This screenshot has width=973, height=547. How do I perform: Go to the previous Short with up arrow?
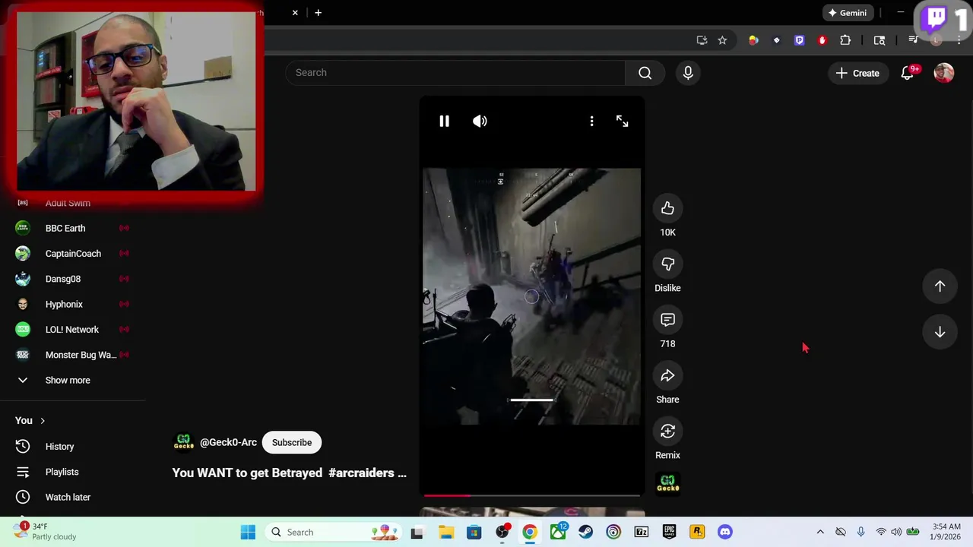point(940,286)
